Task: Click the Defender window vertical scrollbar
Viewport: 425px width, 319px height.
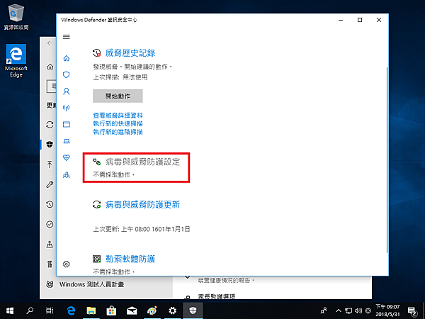Action: 386,156
